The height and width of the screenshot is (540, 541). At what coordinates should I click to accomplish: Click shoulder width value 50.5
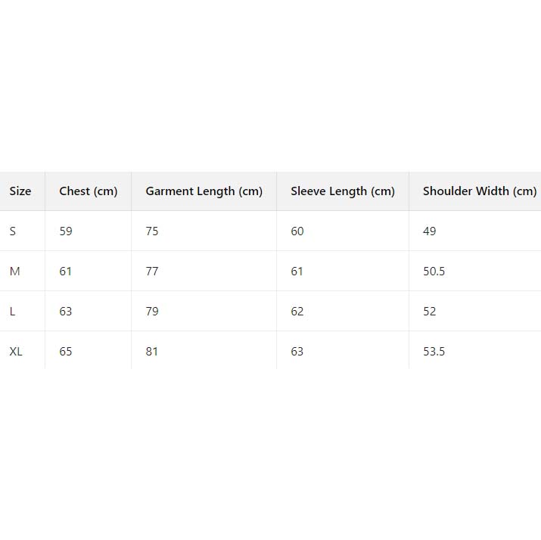434,272
